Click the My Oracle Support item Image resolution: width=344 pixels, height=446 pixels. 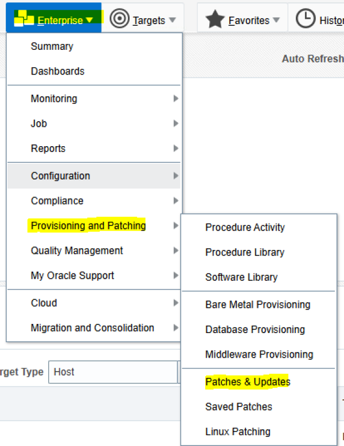pyautogui.click(x=72, y=276)
